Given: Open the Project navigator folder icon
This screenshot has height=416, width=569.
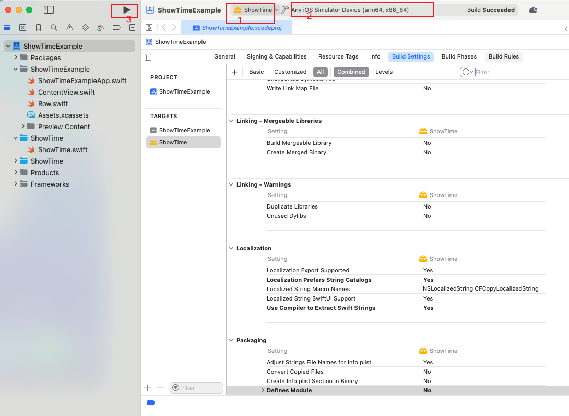Looking at the screenshot, I should (x=7, y=28).
